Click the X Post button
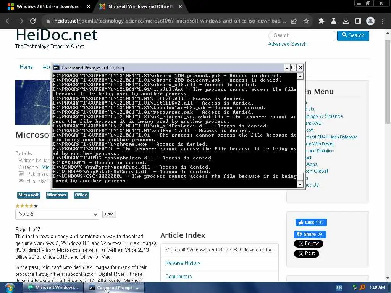The height and width of the screenshot is (293, 391). [307, 254]
